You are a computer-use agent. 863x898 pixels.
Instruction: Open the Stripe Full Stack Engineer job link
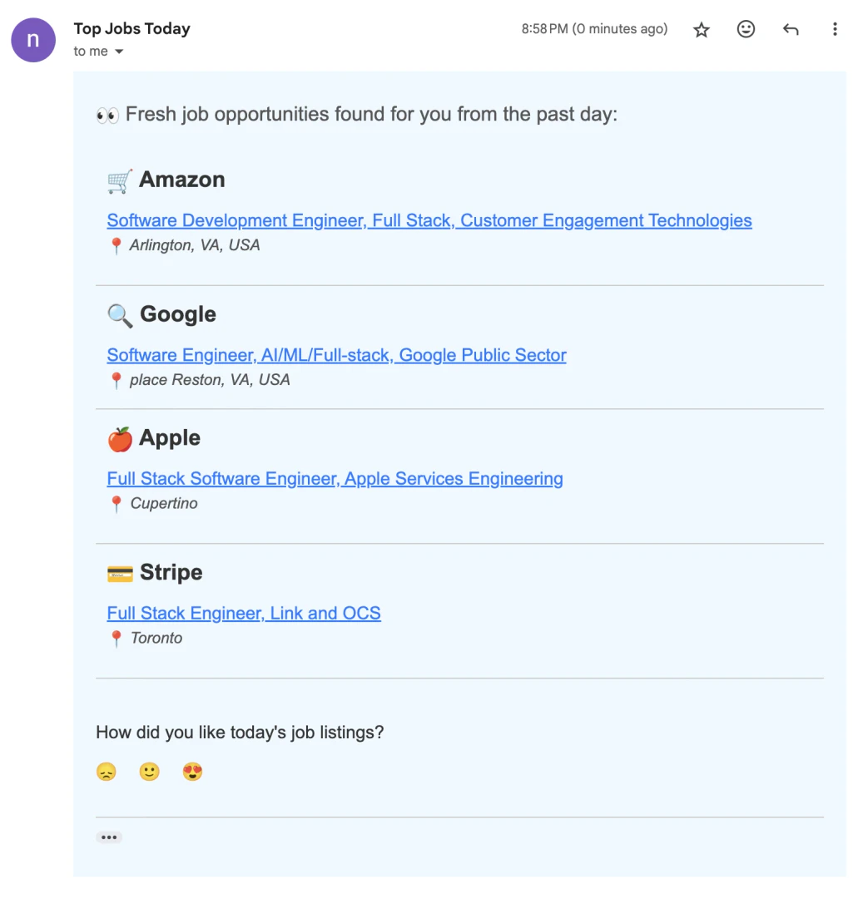[244, 613]
